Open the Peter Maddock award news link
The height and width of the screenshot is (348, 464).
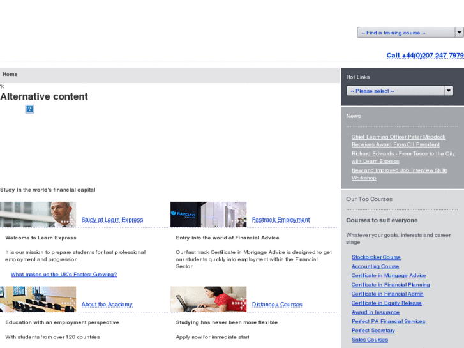pyautogui.click(x=398, y=140)
